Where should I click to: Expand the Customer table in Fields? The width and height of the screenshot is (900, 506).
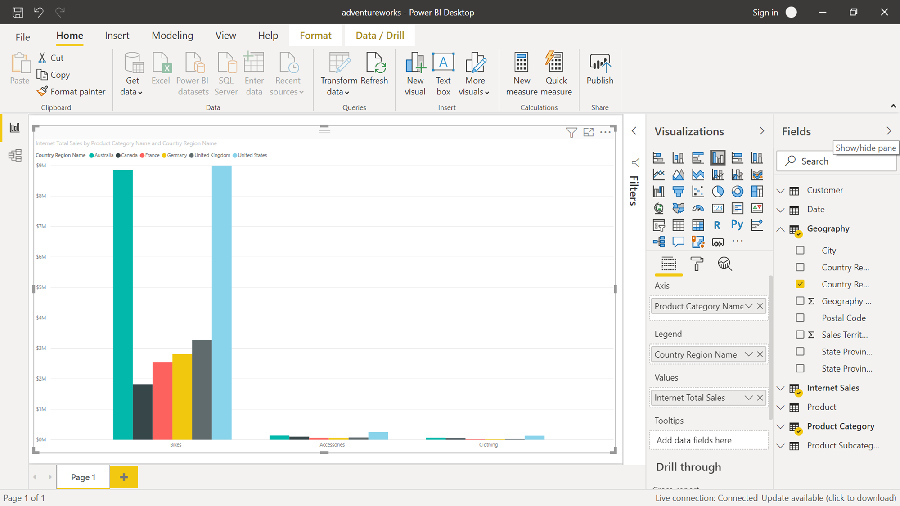(781, 190)
